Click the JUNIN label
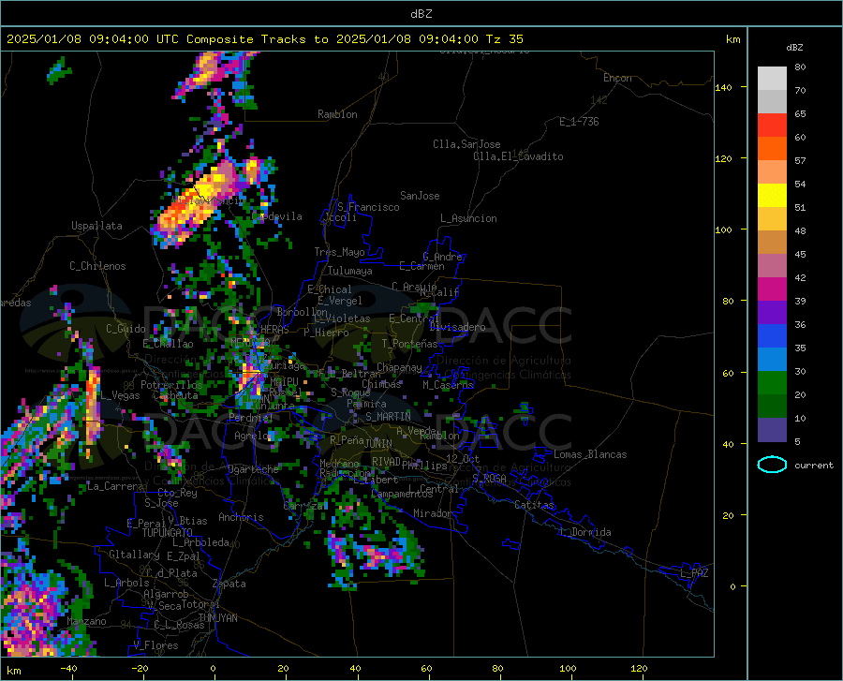Screen dimensions: 843x681 tap(378, 443)
